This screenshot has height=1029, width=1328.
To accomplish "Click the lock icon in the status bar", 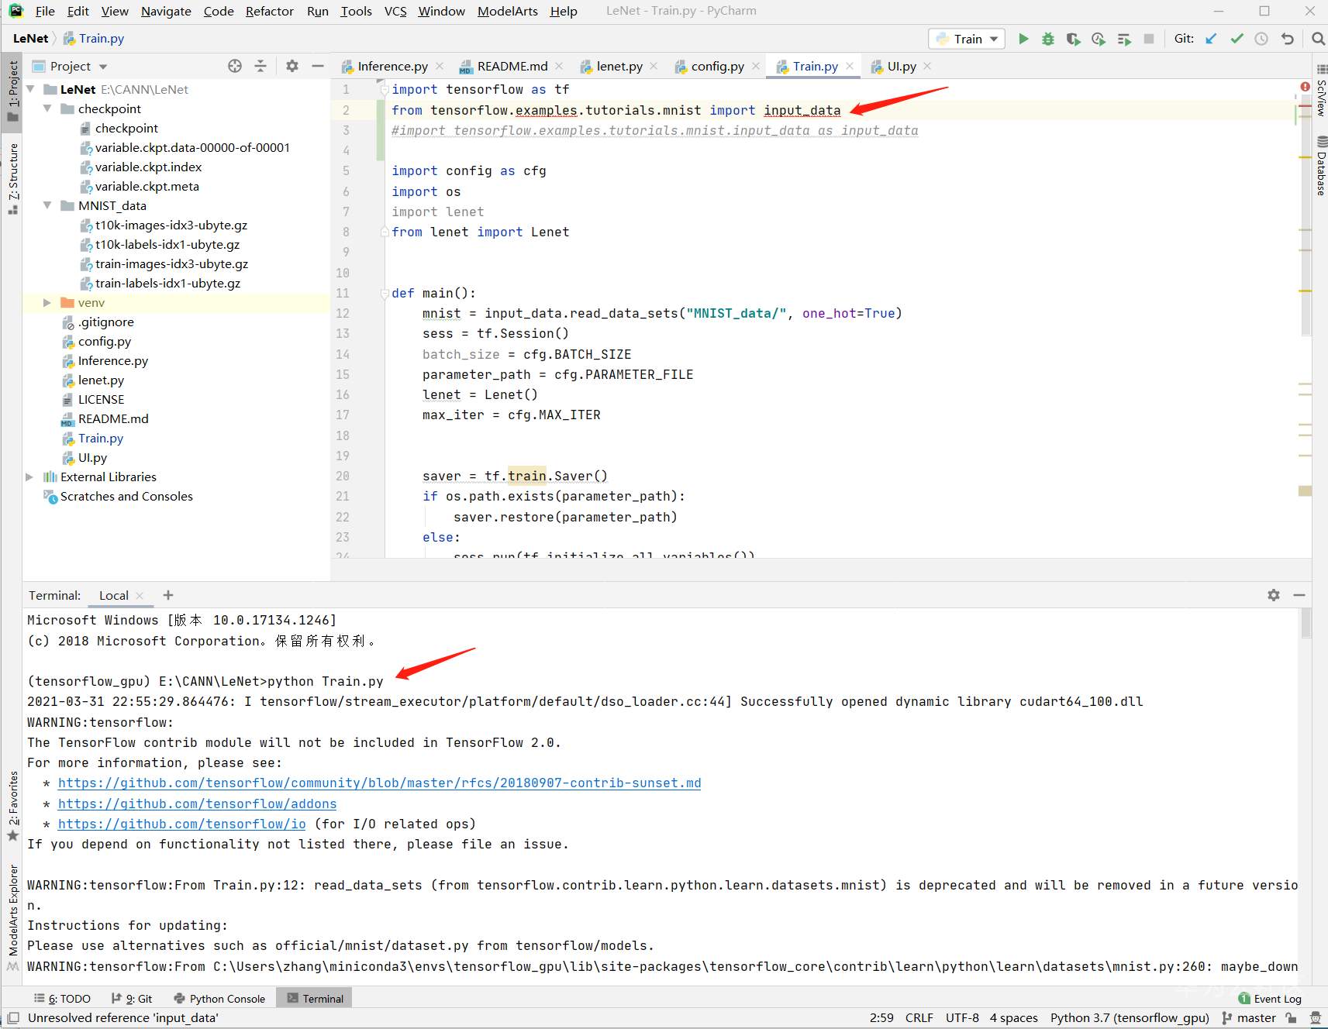I will 1291,1018.
